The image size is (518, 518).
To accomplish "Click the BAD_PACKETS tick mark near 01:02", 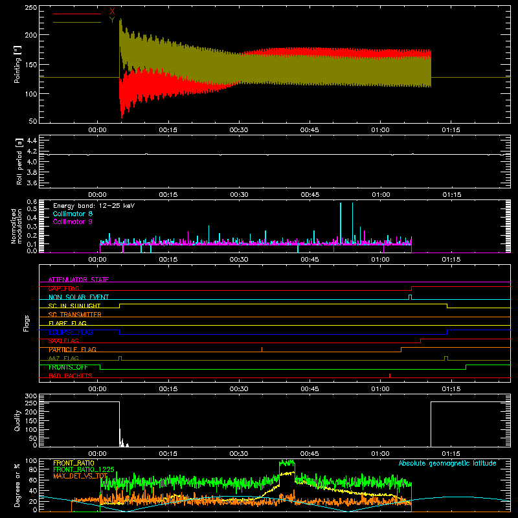I will point(390,376).
